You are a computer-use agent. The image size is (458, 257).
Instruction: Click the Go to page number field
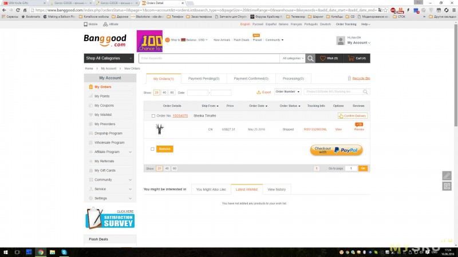click(351, 168)
